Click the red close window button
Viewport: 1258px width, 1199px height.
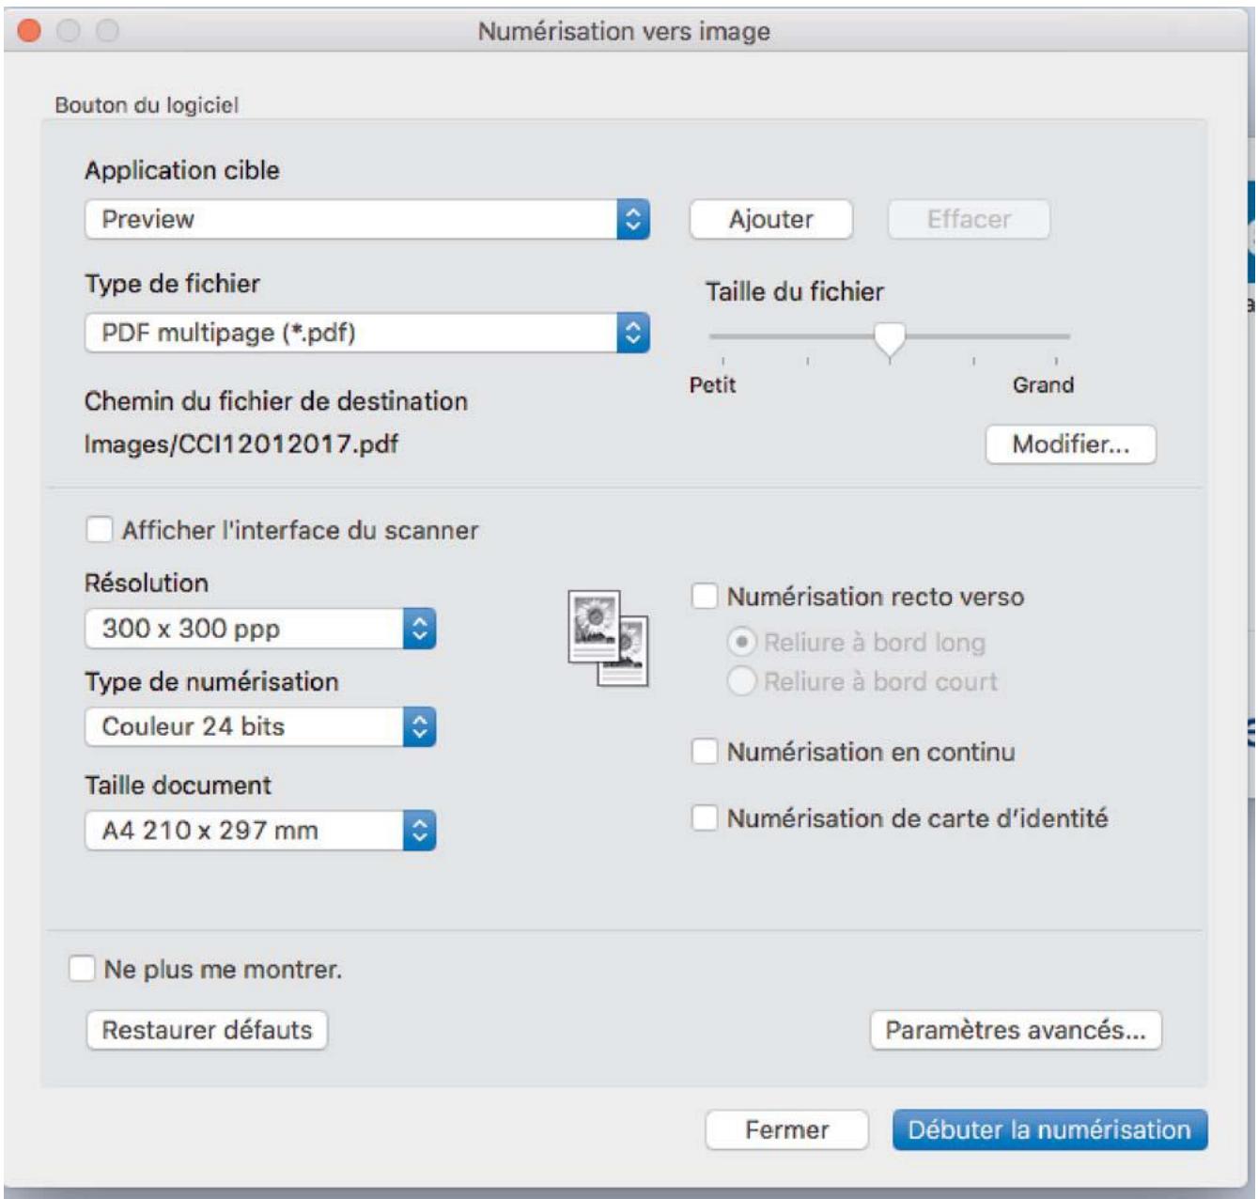[x=29, y=31]
